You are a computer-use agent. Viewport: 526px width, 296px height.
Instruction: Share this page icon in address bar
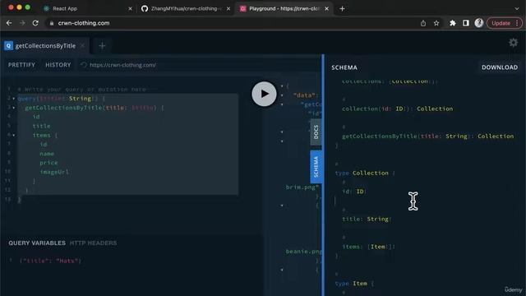pyautogui.click(x=423, y=23)
